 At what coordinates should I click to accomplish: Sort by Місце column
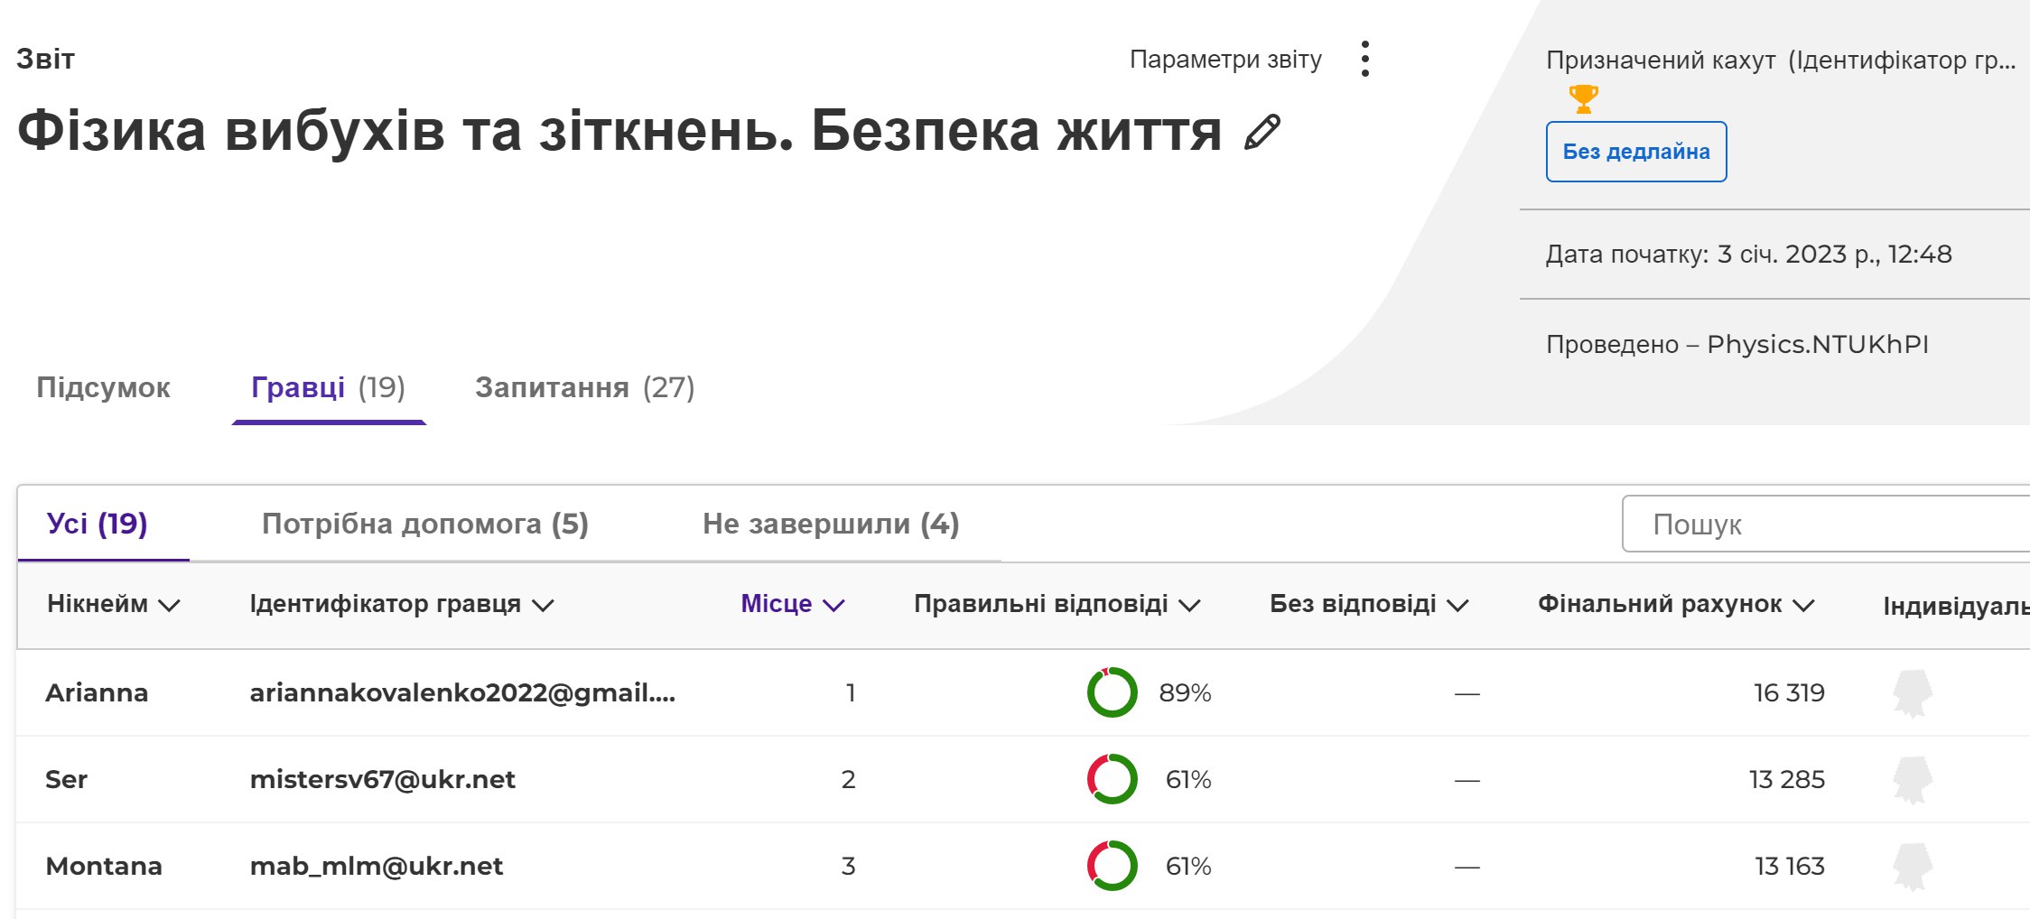(793, 604)
